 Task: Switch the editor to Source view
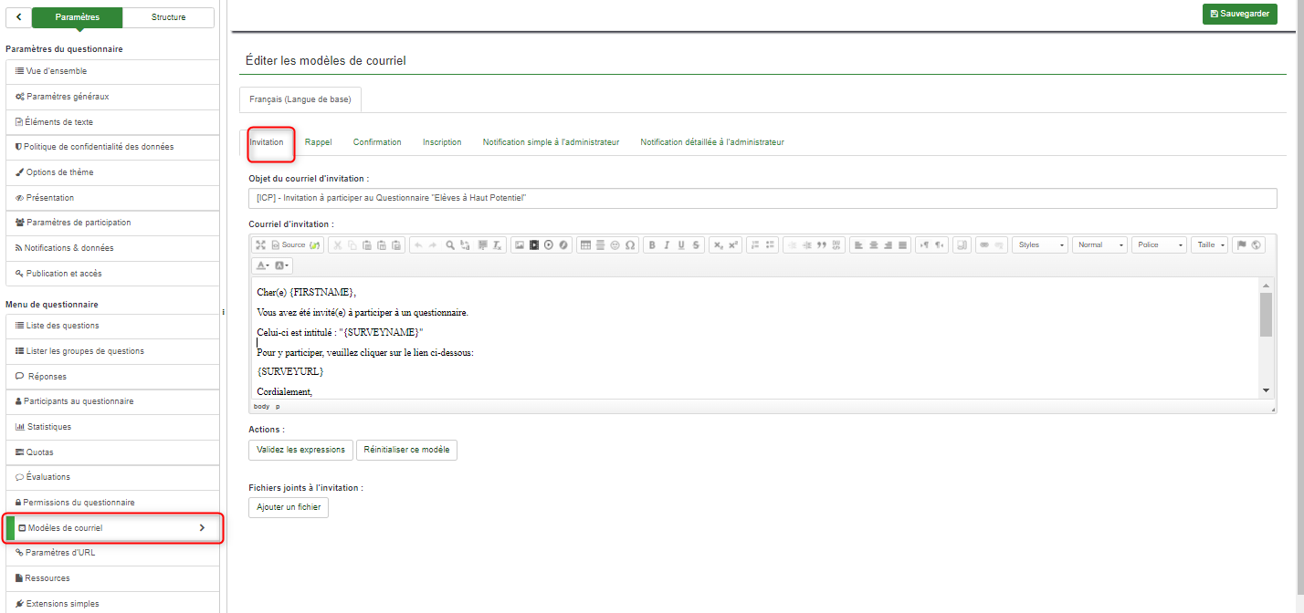pyautogui.click(x=289, y=245)
